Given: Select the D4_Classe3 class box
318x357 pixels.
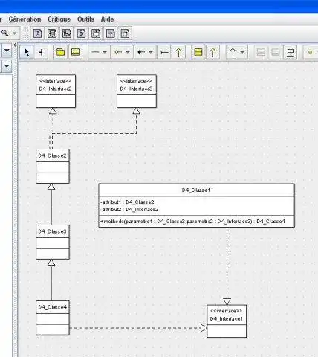Looking at the screenshot, I should (53, 242).
